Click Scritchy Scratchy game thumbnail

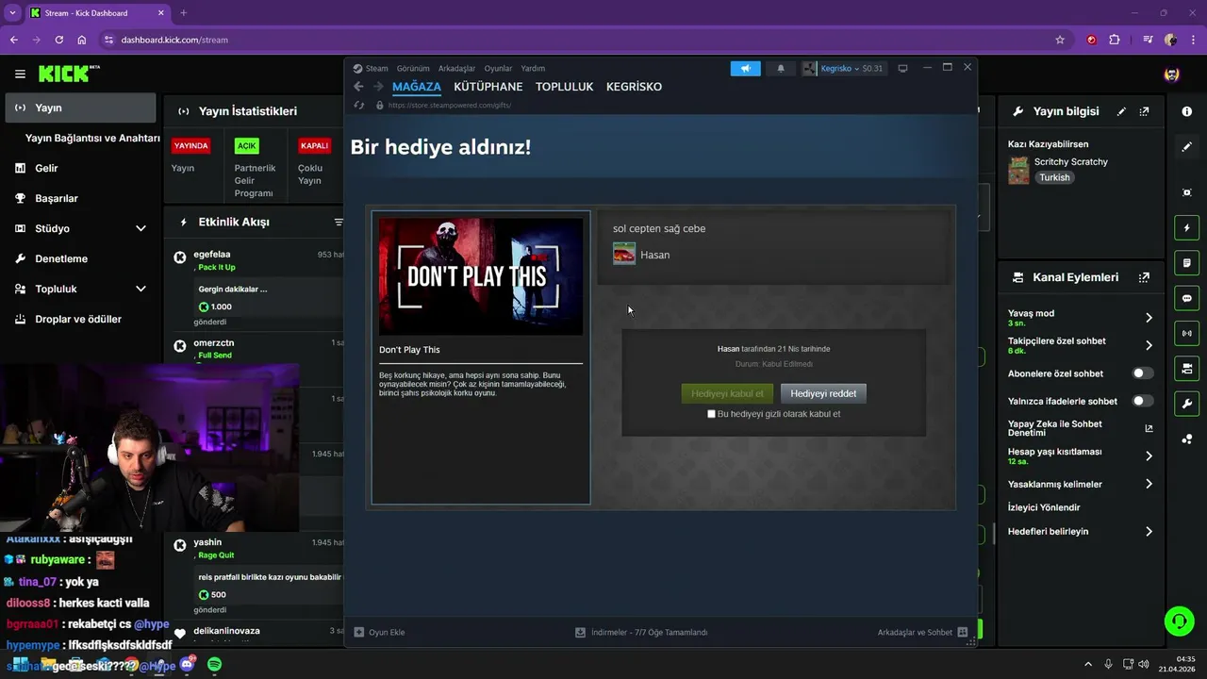click(x=1018, y=170)
